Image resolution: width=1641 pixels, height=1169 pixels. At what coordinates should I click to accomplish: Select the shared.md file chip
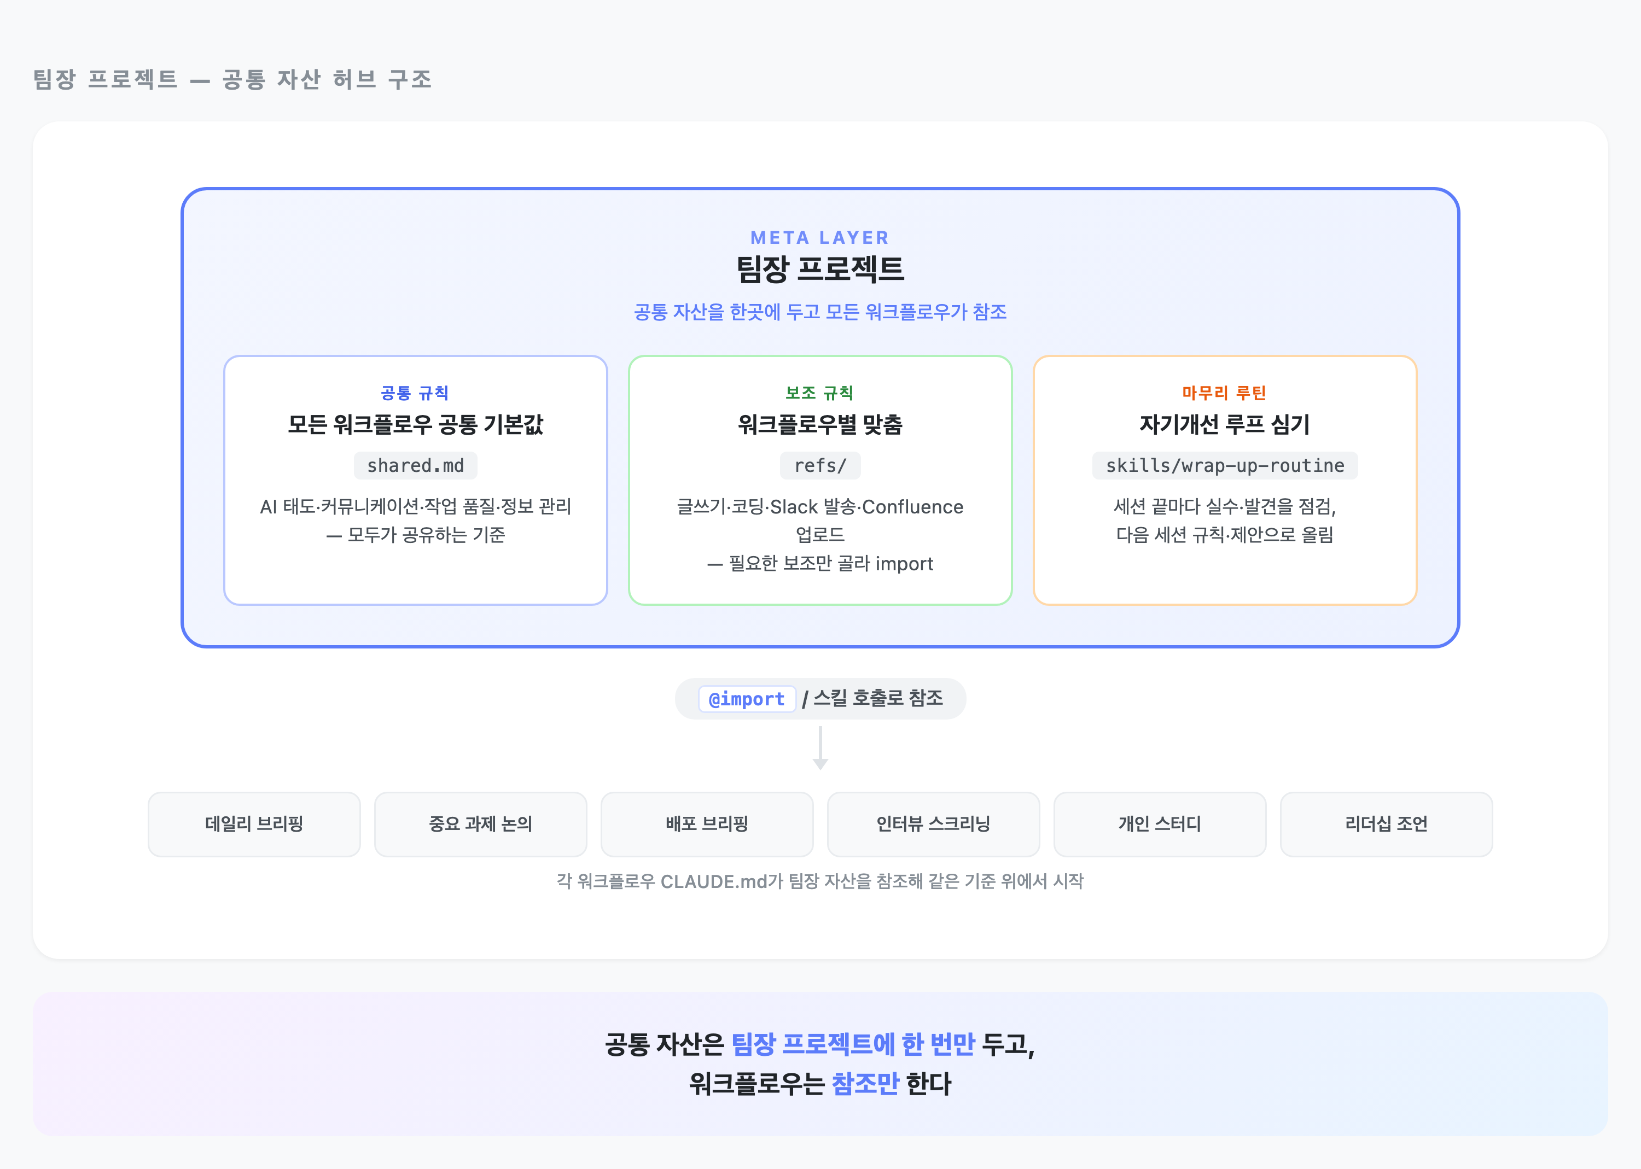pyautogui.click(x=415, y=465)
